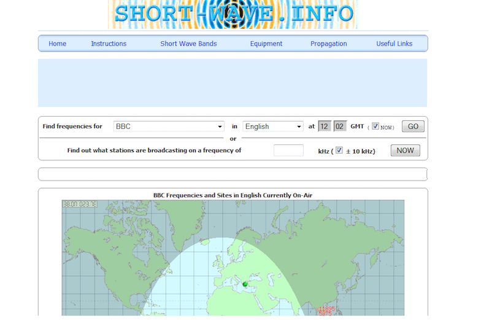Click the green location marker on map
Screen dimensions: 492x320
click(x=245, y=284)
